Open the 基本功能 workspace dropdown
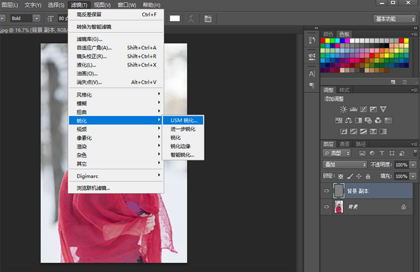420x272 pixels. pyautogui.click(x=394, y=19)
